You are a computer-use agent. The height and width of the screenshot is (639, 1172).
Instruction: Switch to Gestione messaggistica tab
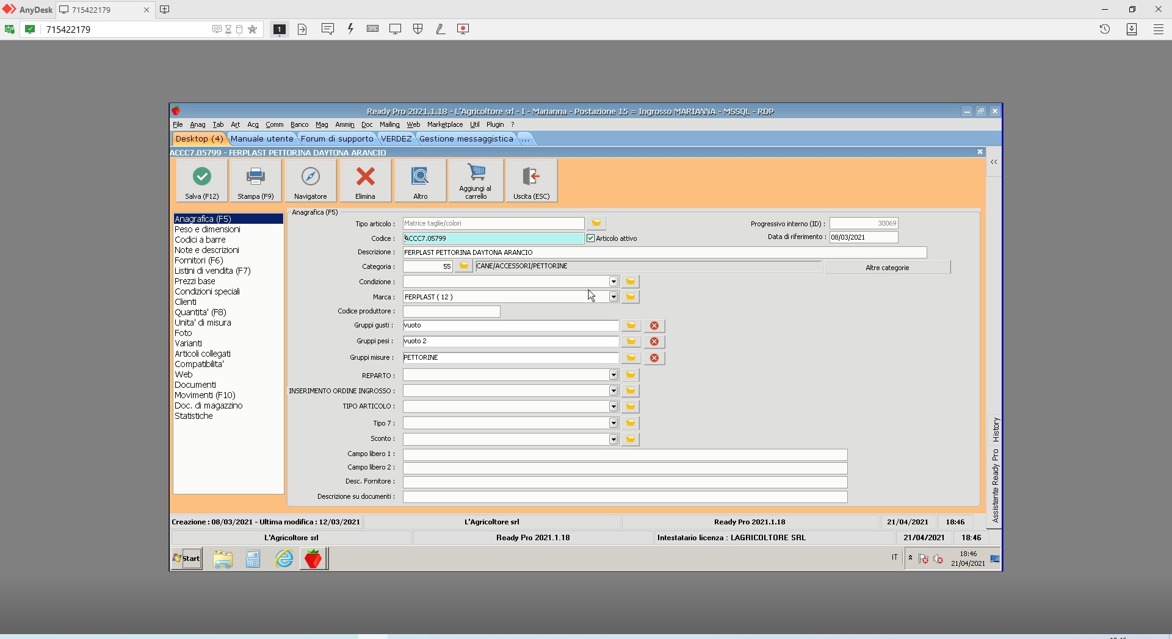(x=466, y=139)
